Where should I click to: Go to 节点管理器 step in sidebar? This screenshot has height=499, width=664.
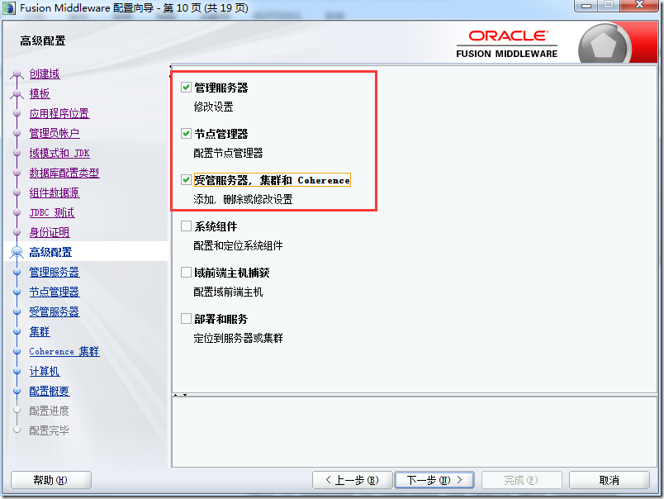click(55, 292)
